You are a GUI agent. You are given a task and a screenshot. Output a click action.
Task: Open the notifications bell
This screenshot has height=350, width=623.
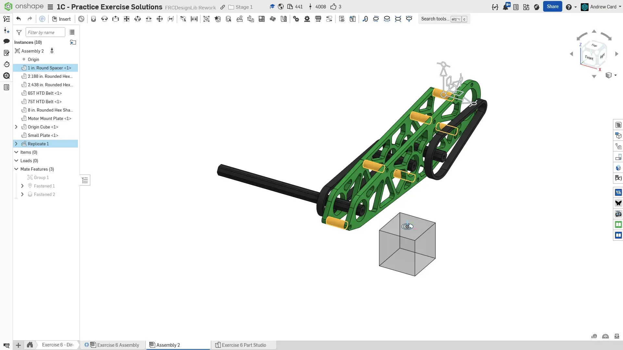coord(505,7)
